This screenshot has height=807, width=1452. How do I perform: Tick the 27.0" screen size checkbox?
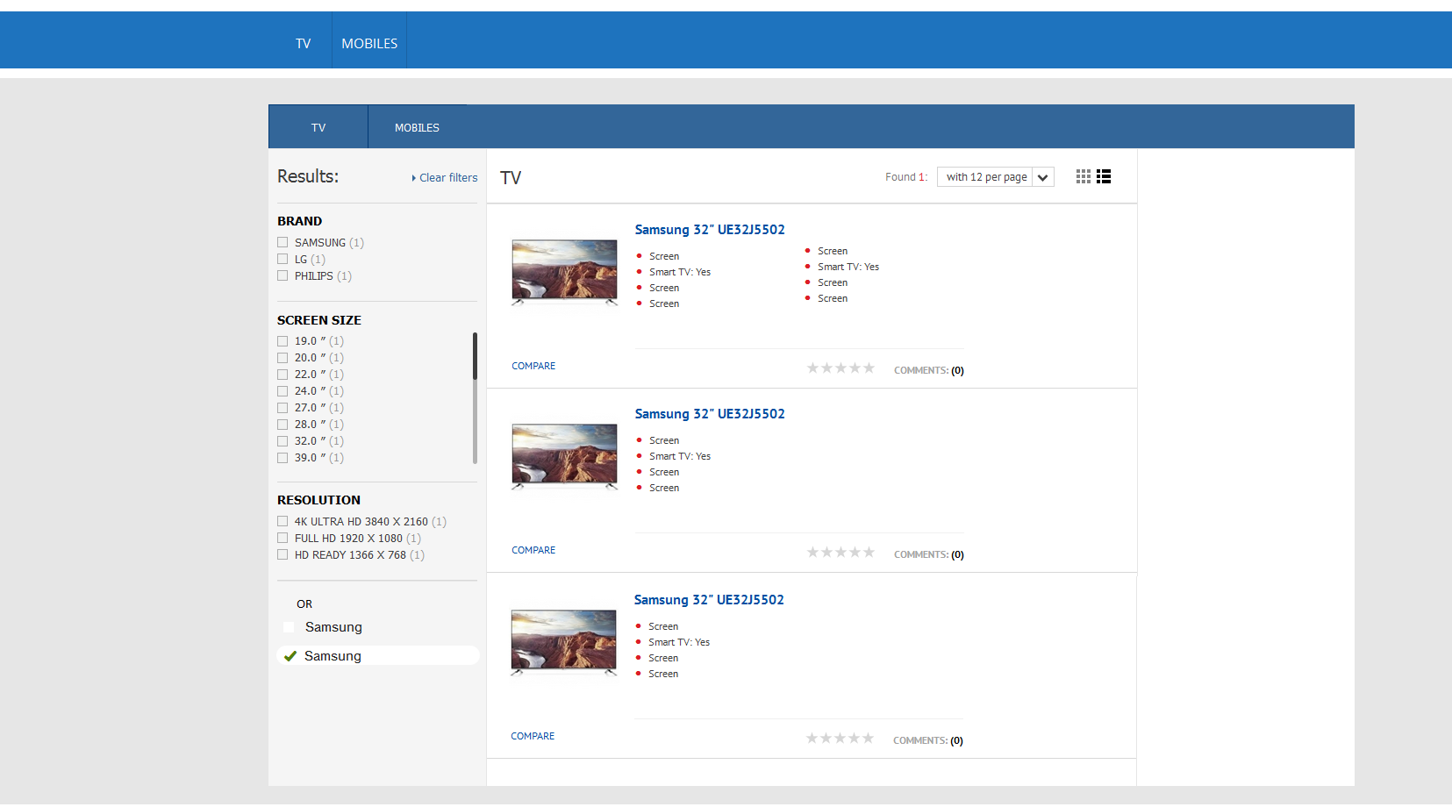[283, 408]
